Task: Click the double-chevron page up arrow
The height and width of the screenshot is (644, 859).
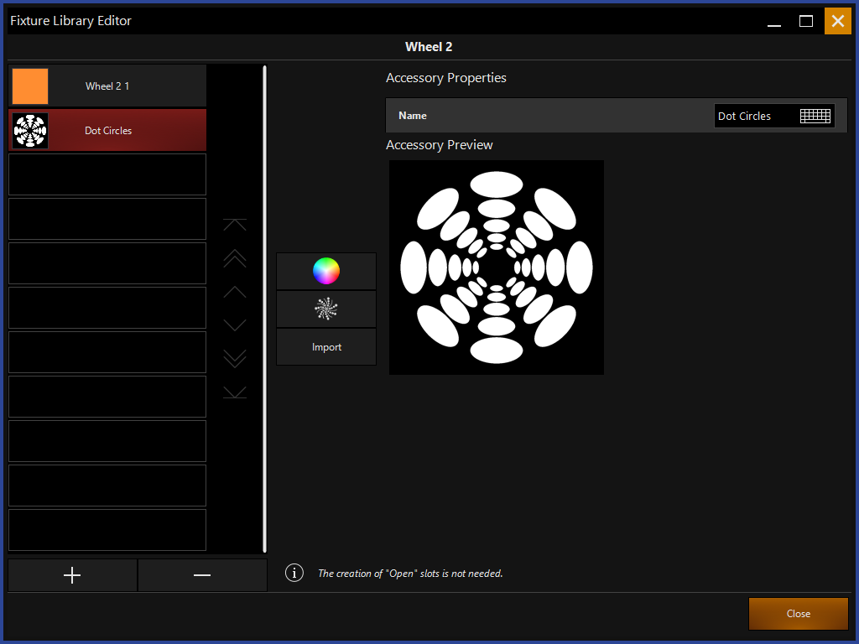Action: pos(235,258)
